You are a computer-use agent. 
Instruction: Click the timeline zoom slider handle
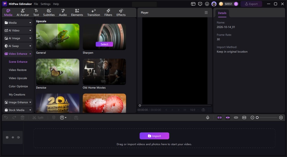pos(257,118)
